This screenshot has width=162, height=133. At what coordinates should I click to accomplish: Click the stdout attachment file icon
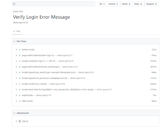tap(20, 121)
